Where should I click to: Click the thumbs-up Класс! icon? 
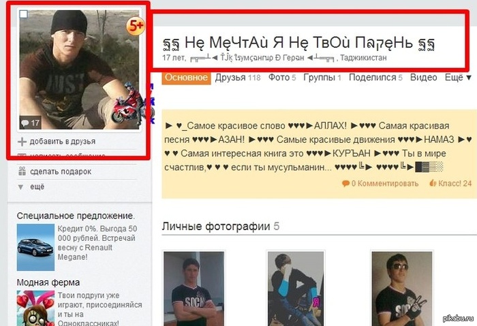(x=433, y=183)
